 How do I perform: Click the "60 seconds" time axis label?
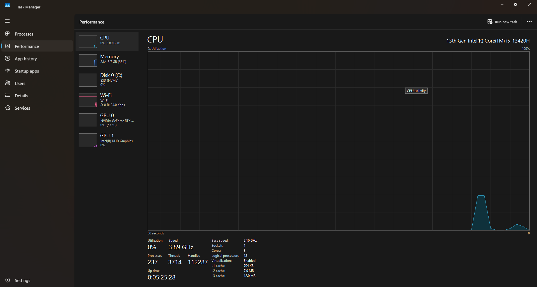tap(156, 233)
